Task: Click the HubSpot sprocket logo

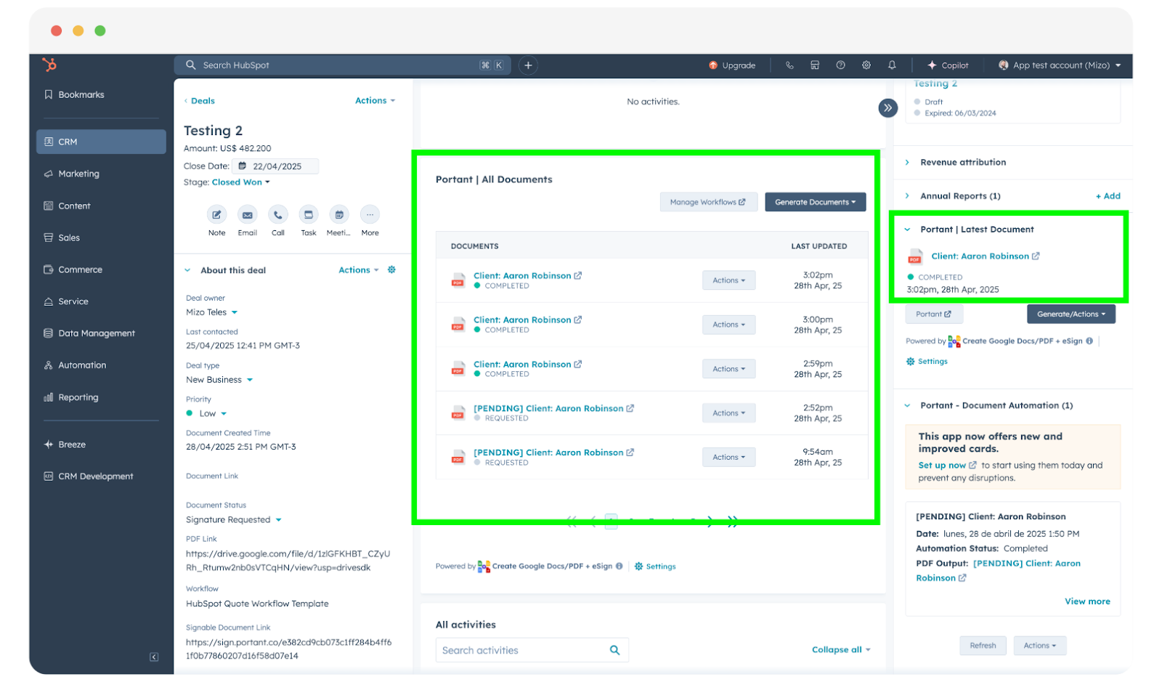Action: tap(49, 65)
